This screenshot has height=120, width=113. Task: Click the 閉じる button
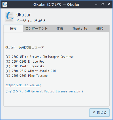point(99,113)
